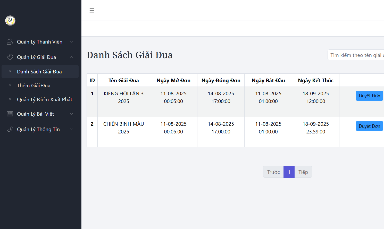Go to next page with Tiếp

click(303, 172)
